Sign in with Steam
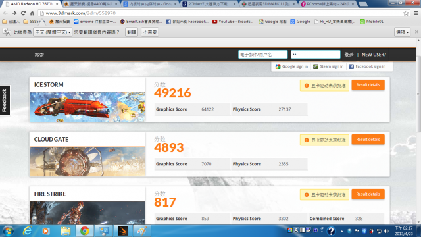The image size is (421, 237). pyautogui.click(x=328, y=66)
